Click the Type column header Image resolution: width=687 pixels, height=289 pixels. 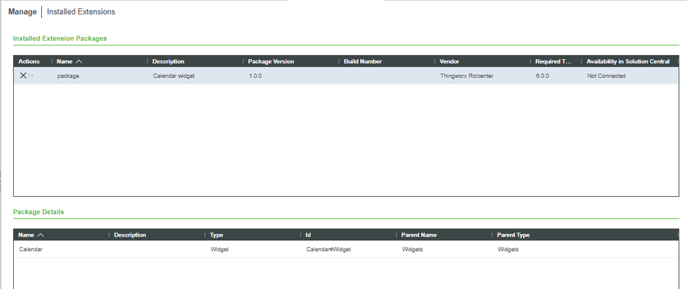pos(216,235)
